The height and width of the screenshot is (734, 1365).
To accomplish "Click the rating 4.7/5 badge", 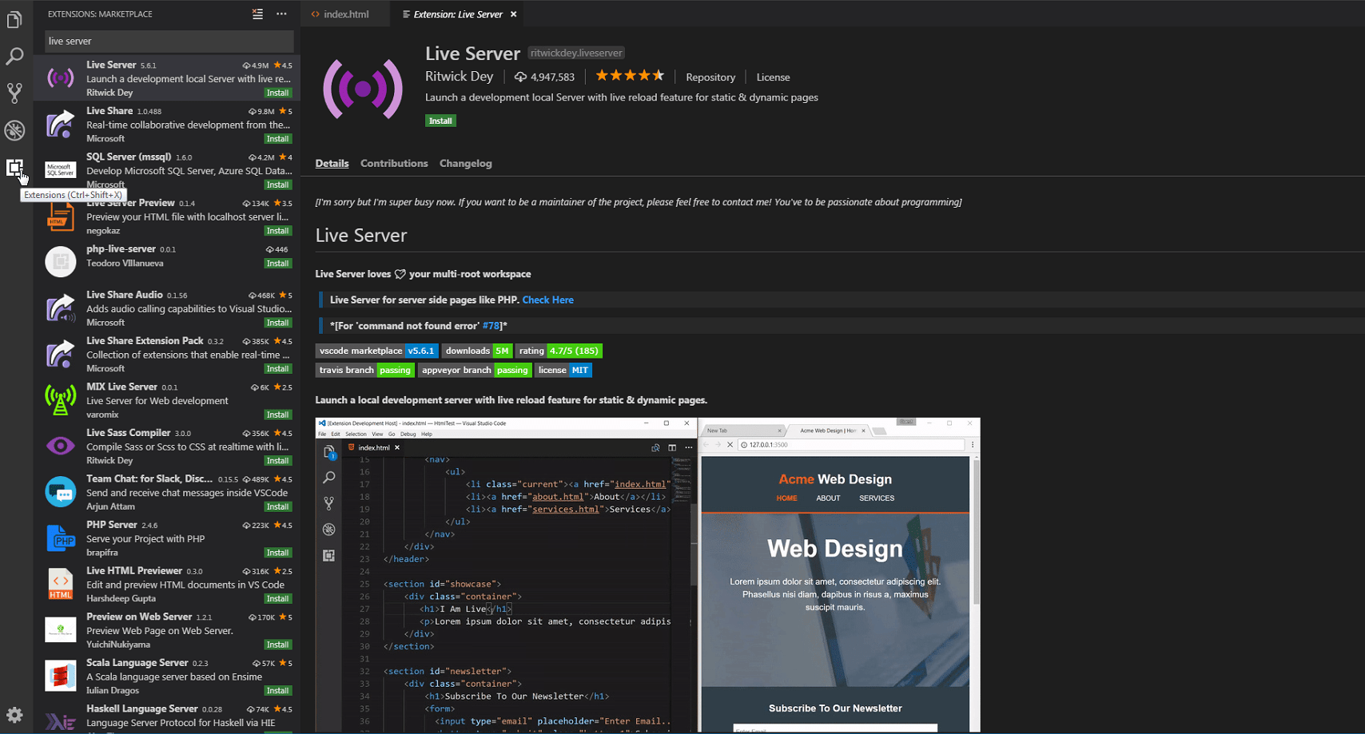I will point(559,351).
